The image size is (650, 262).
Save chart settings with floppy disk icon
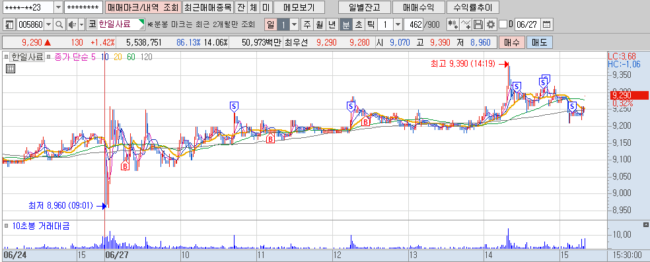[x=478, y=24]
